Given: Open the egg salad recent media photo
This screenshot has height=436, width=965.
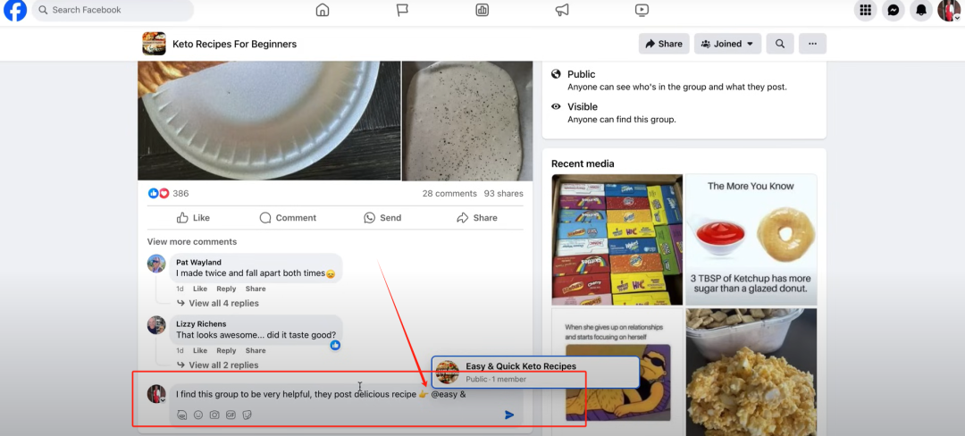Looking at the screenshot, I should (x=751, y=372).
